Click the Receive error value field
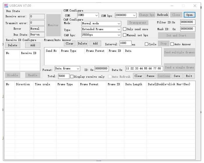The width and height of the screenshot is (204, 163). point(37,17)
